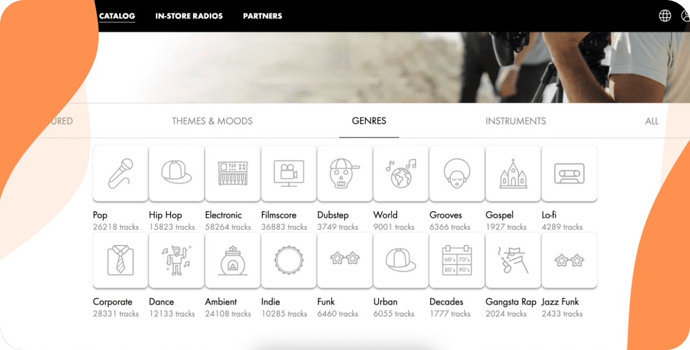Open the Partners menu item

coord(262,16)
